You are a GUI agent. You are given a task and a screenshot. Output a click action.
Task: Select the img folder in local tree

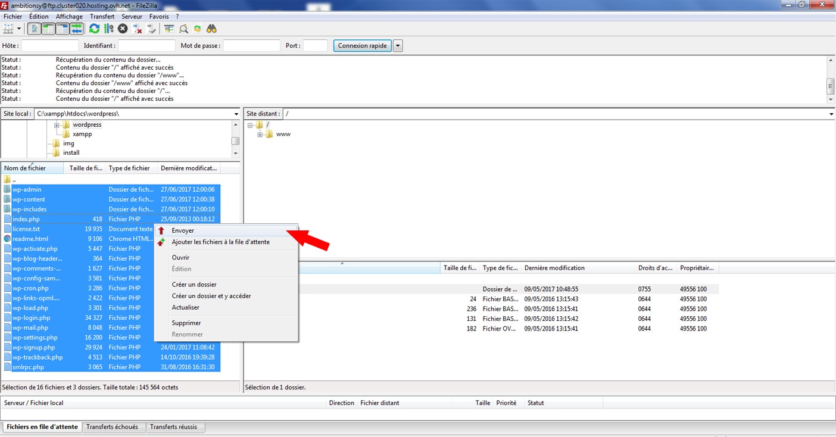pyautogui.click(x=68, y=143)
